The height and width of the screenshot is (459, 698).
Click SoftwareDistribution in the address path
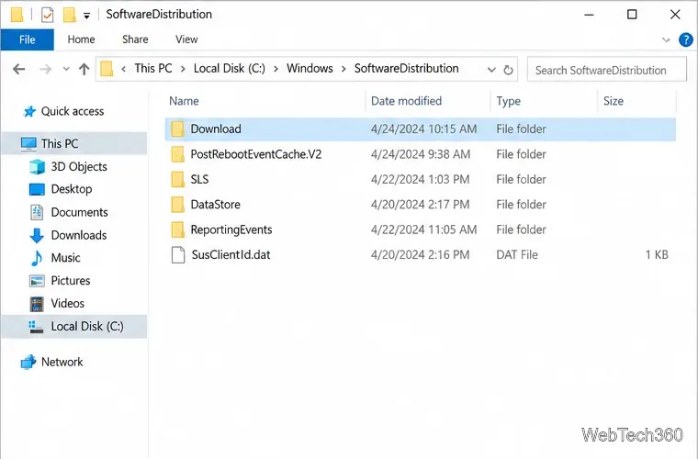pyautogui.click(x=407, y=69)
